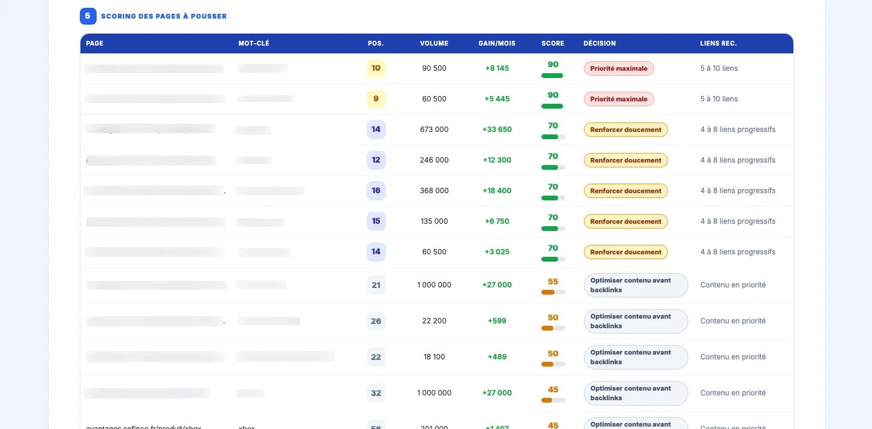The width and height of the screenshot is (872, 429).
Task: Click the VOLUME column header
Action: [434, 43]
